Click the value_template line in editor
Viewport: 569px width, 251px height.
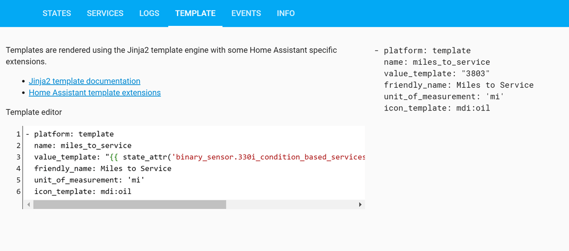194,157
